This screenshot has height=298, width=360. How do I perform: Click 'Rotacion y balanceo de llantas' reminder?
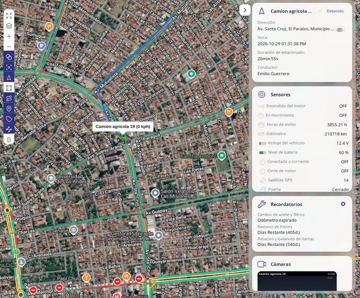pyautogui.click(x=286, y=239)
